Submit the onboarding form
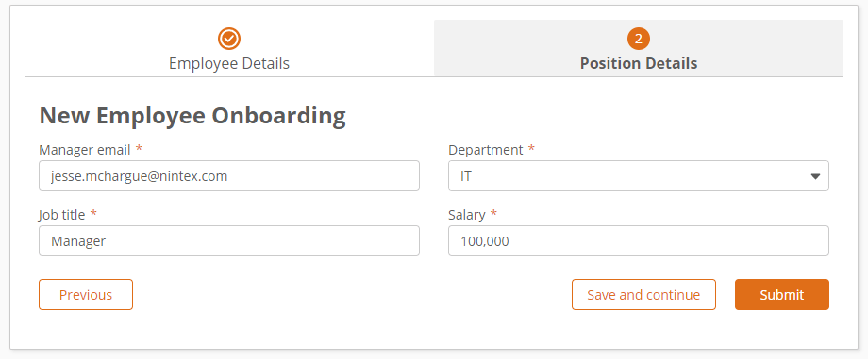Image resolution: width=868 pixels, height=359 pixels. click(x=781, y=294)
